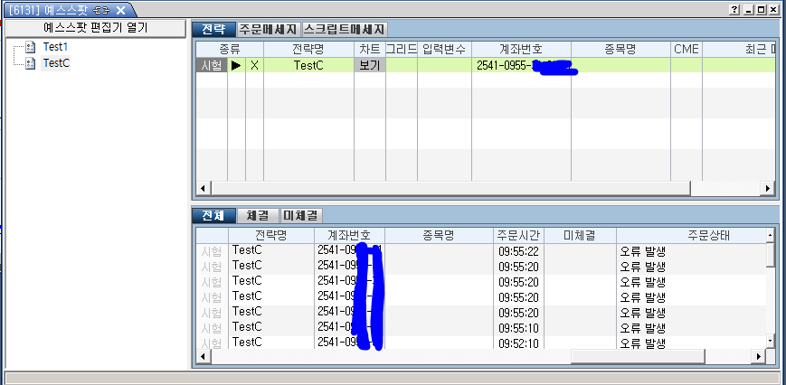Screen dimensions: 786x385
Task: Click the 예스스팟 편집기 열기 button
Action: (x=95, y=27)
